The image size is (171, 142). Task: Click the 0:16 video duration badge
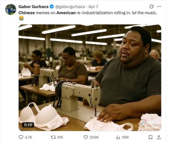pyautogui.click(x=28, y=125)
